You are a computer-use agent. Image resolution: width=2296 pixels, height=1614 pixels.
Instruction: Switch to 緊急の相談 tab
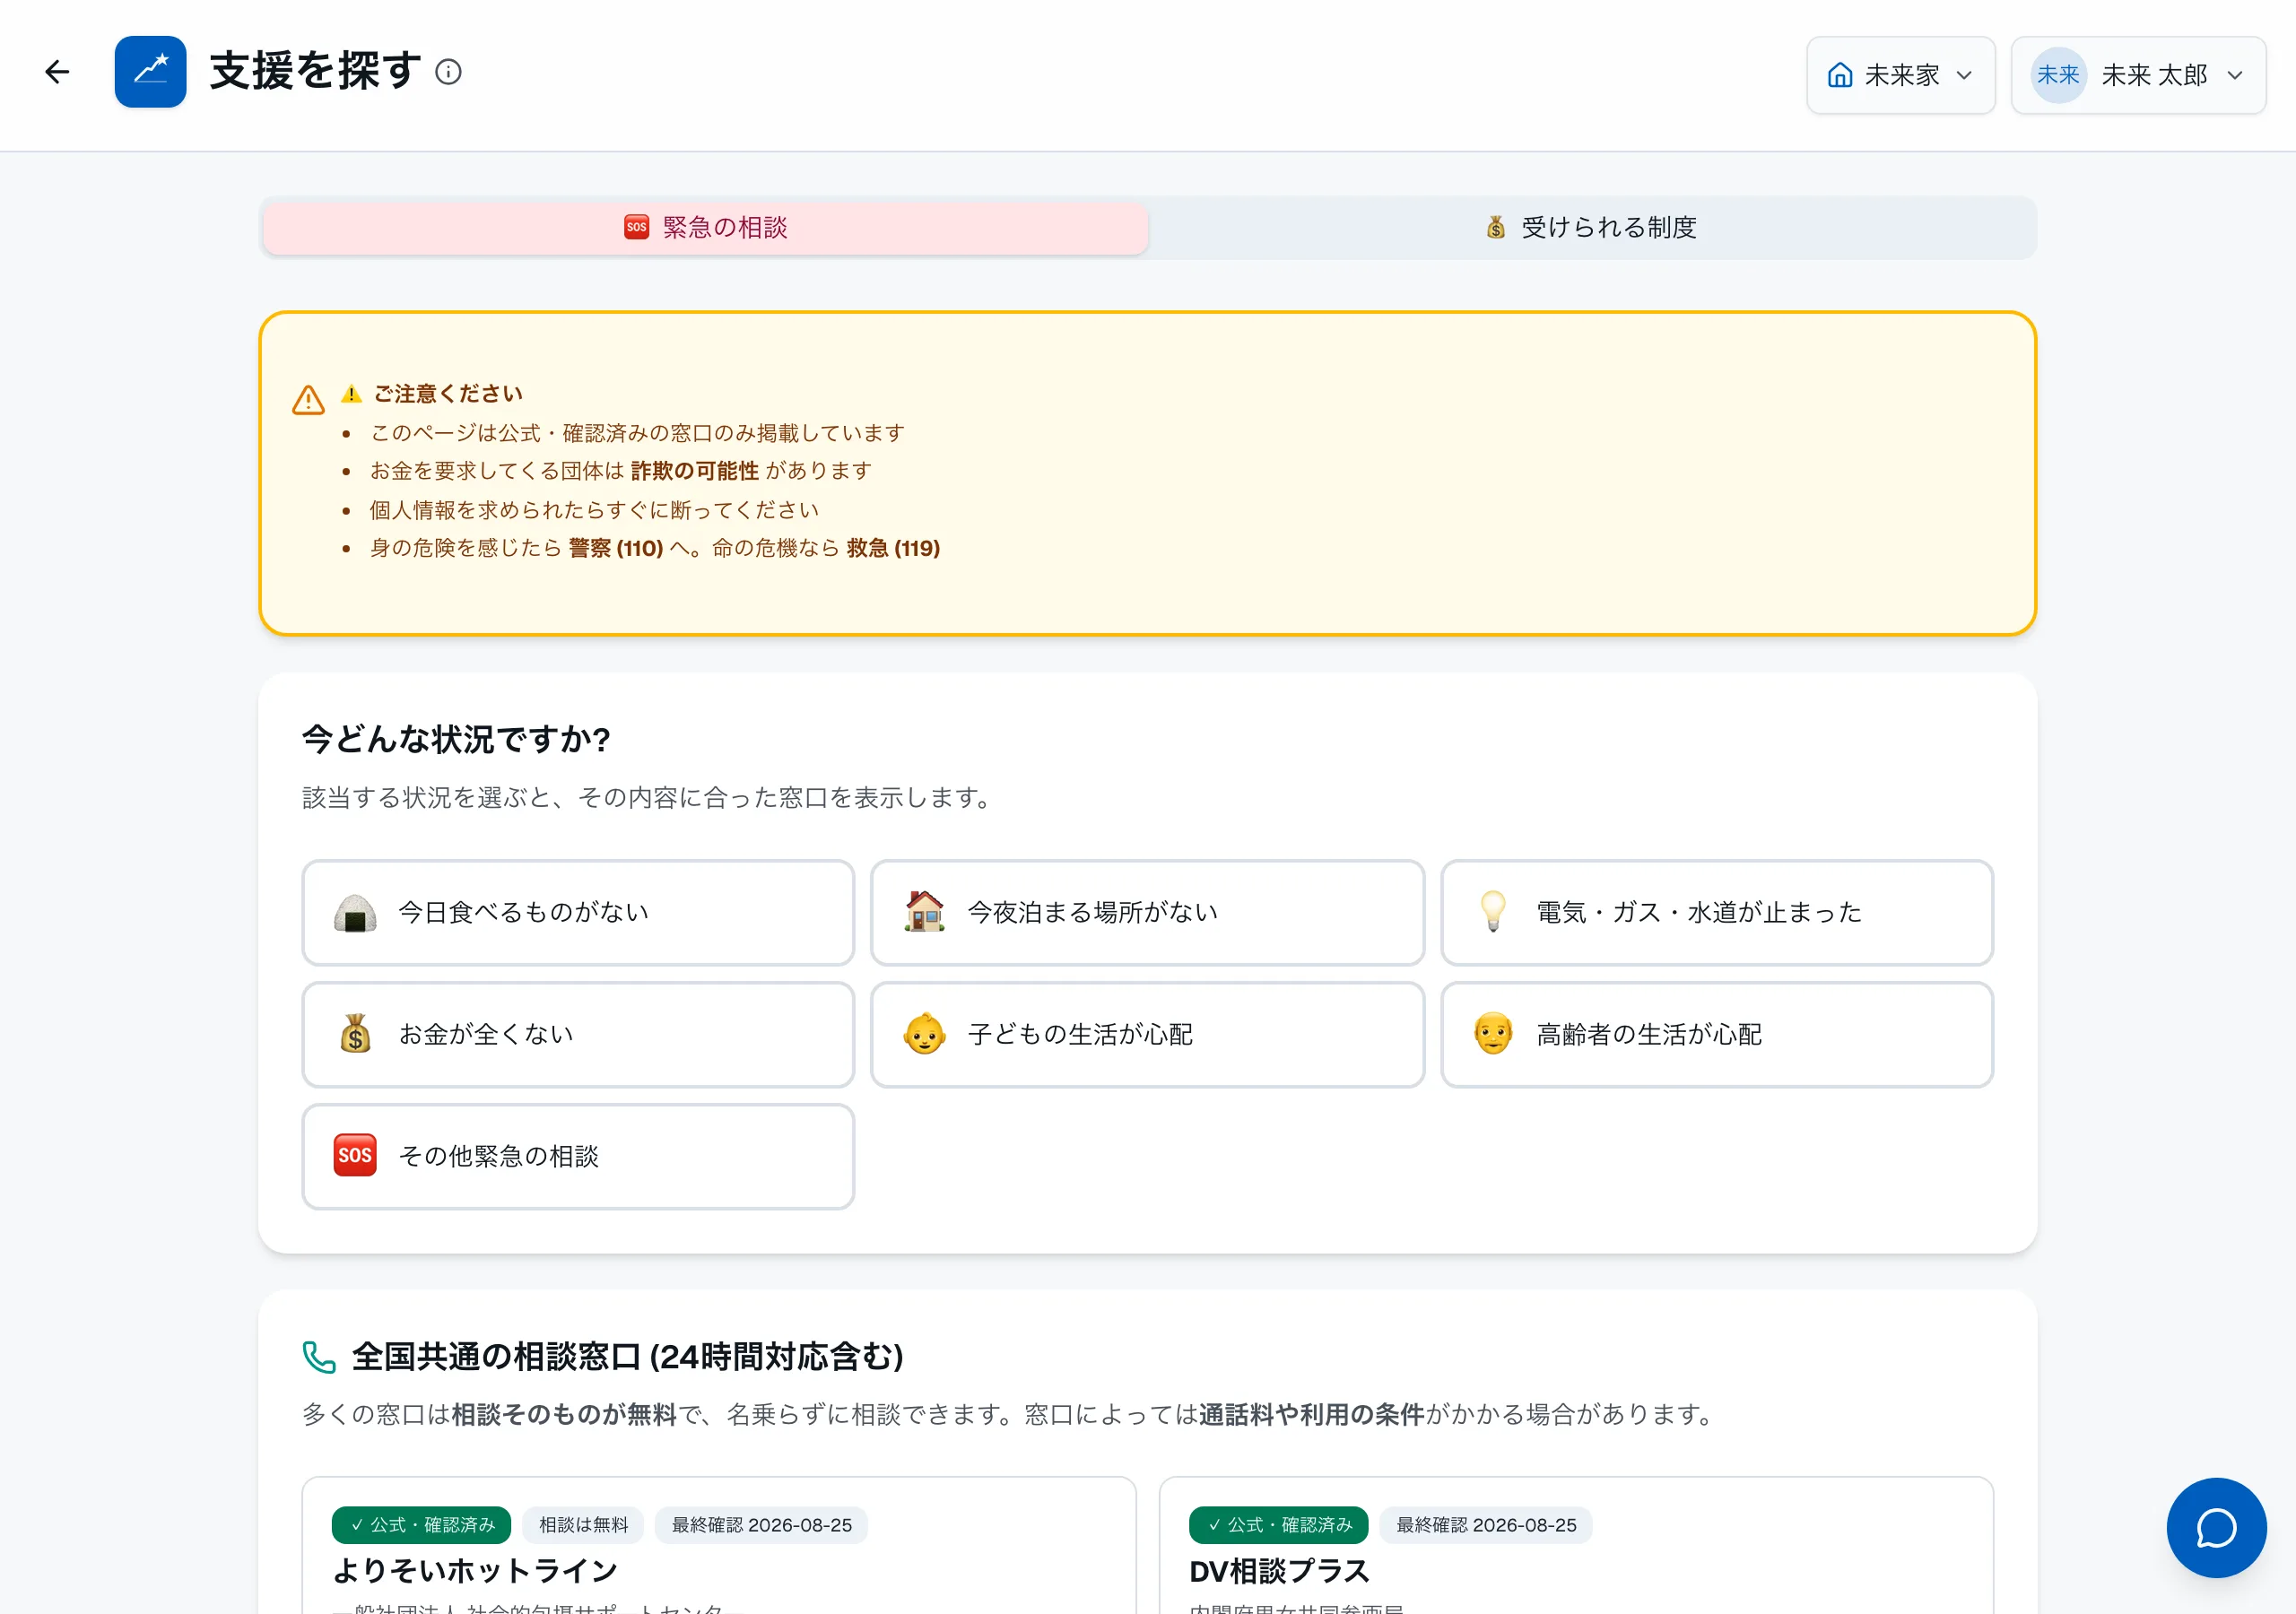point(705,228)
